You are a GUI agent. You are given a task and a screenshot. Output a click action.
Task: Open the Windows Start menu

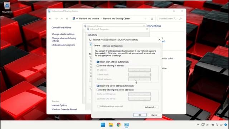[103, 125]
